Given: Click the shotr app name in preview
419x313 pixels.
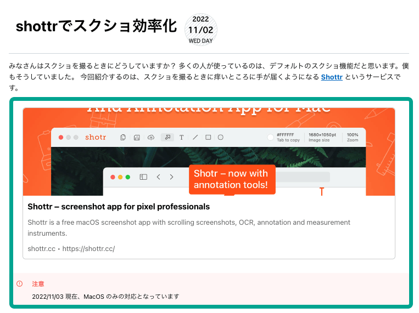Looking at the screenshot, I should click(96, 137).
